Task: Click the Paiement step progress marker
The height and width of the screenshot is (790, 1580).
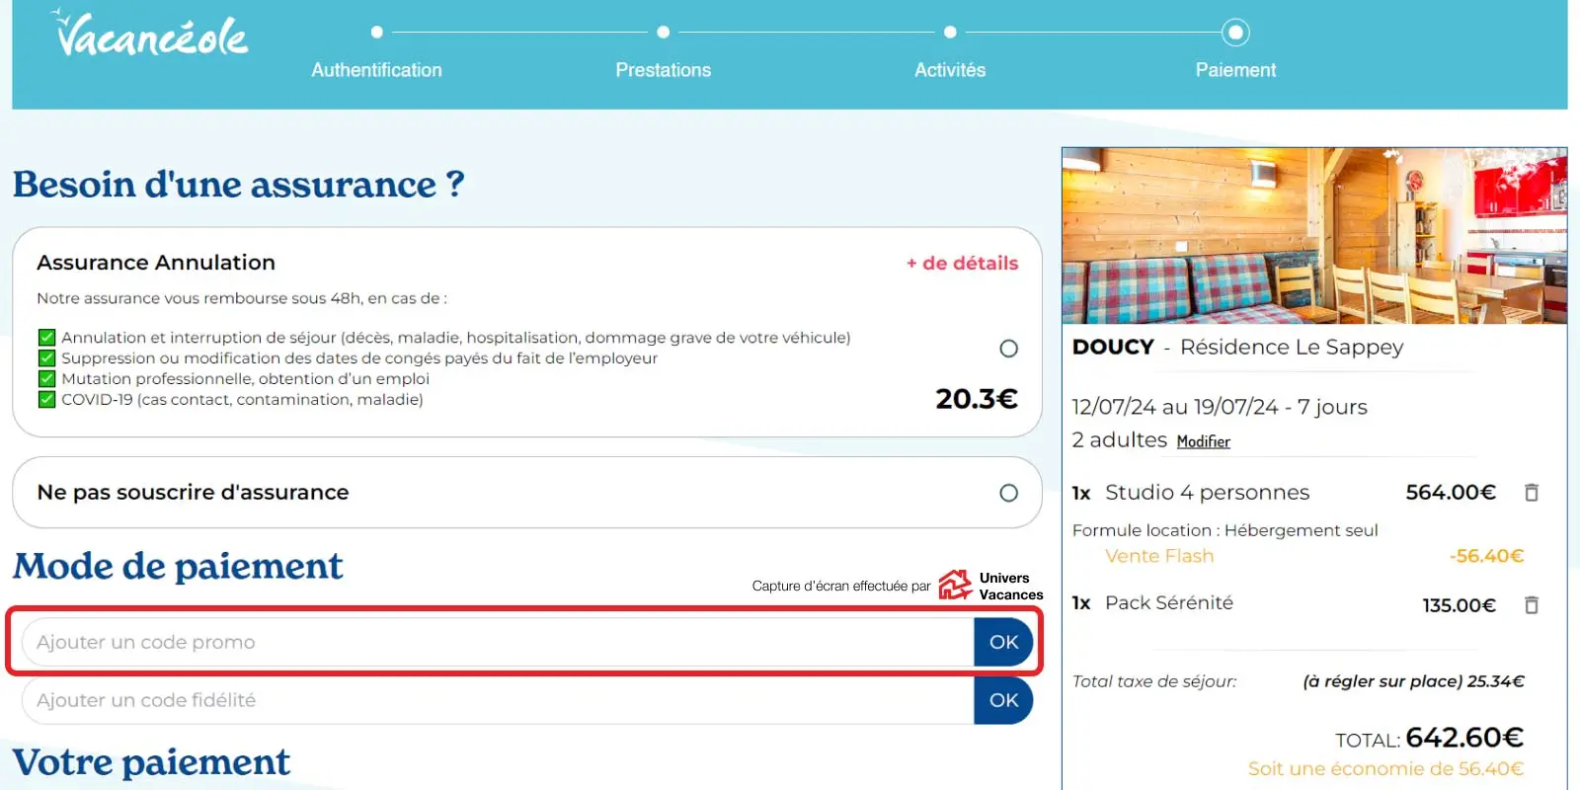Action: tap(1235, 33)
